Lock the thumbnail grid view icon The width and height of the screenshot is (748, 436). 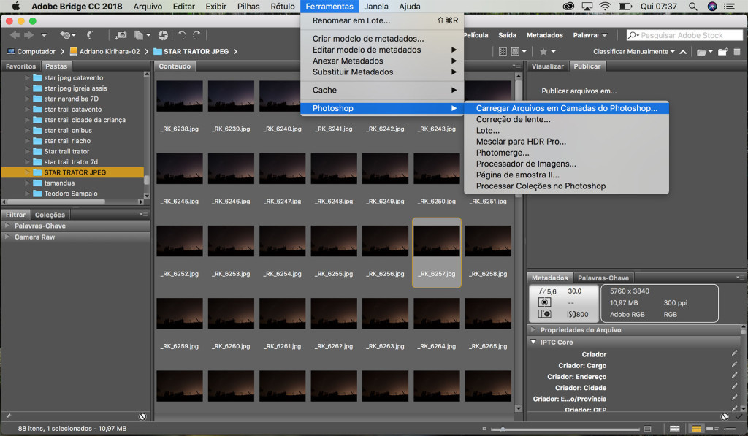(674, 429)
